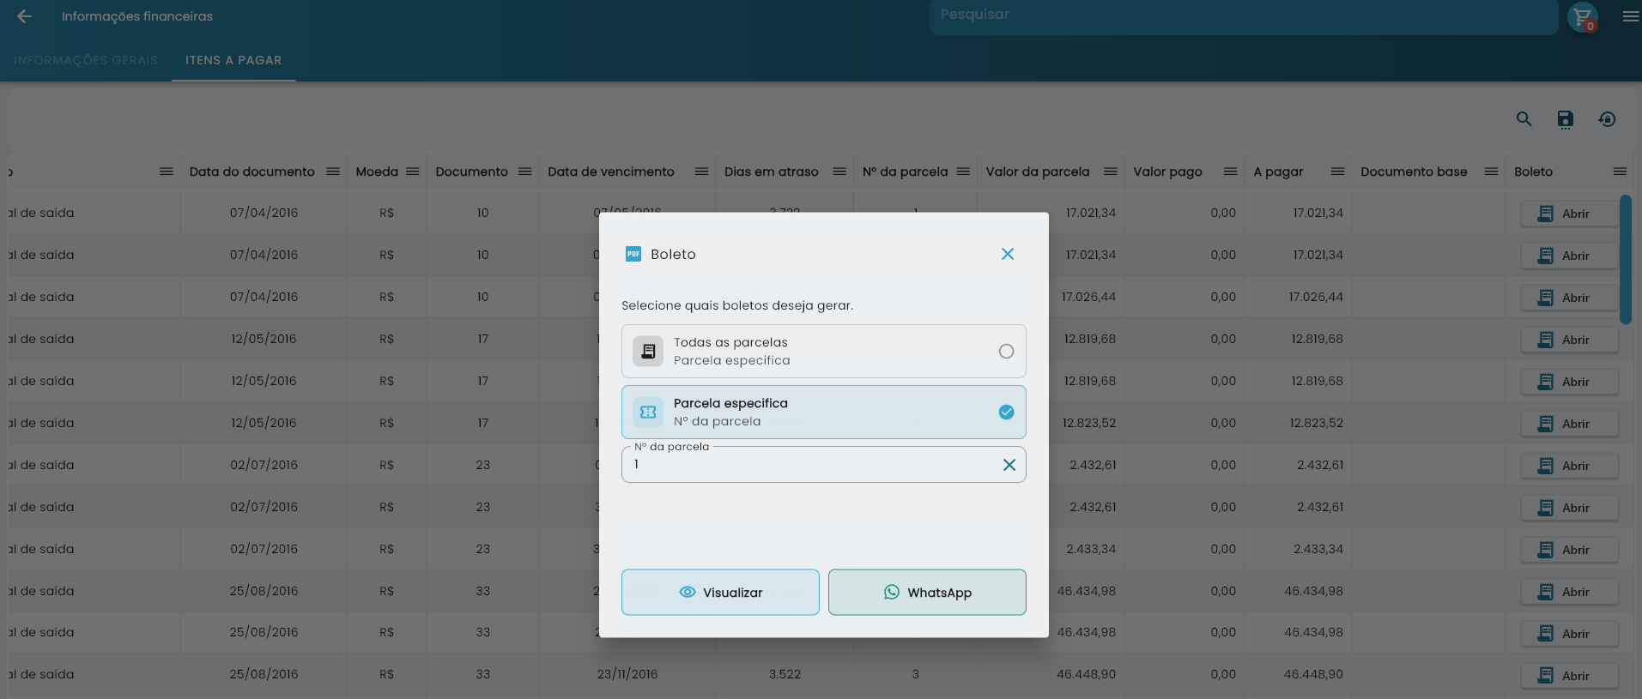Open the Data do documento column menu

333,172
